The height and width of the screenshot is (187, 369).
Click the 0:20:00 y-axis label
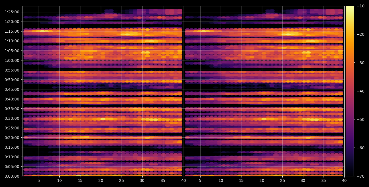[12, 137]
